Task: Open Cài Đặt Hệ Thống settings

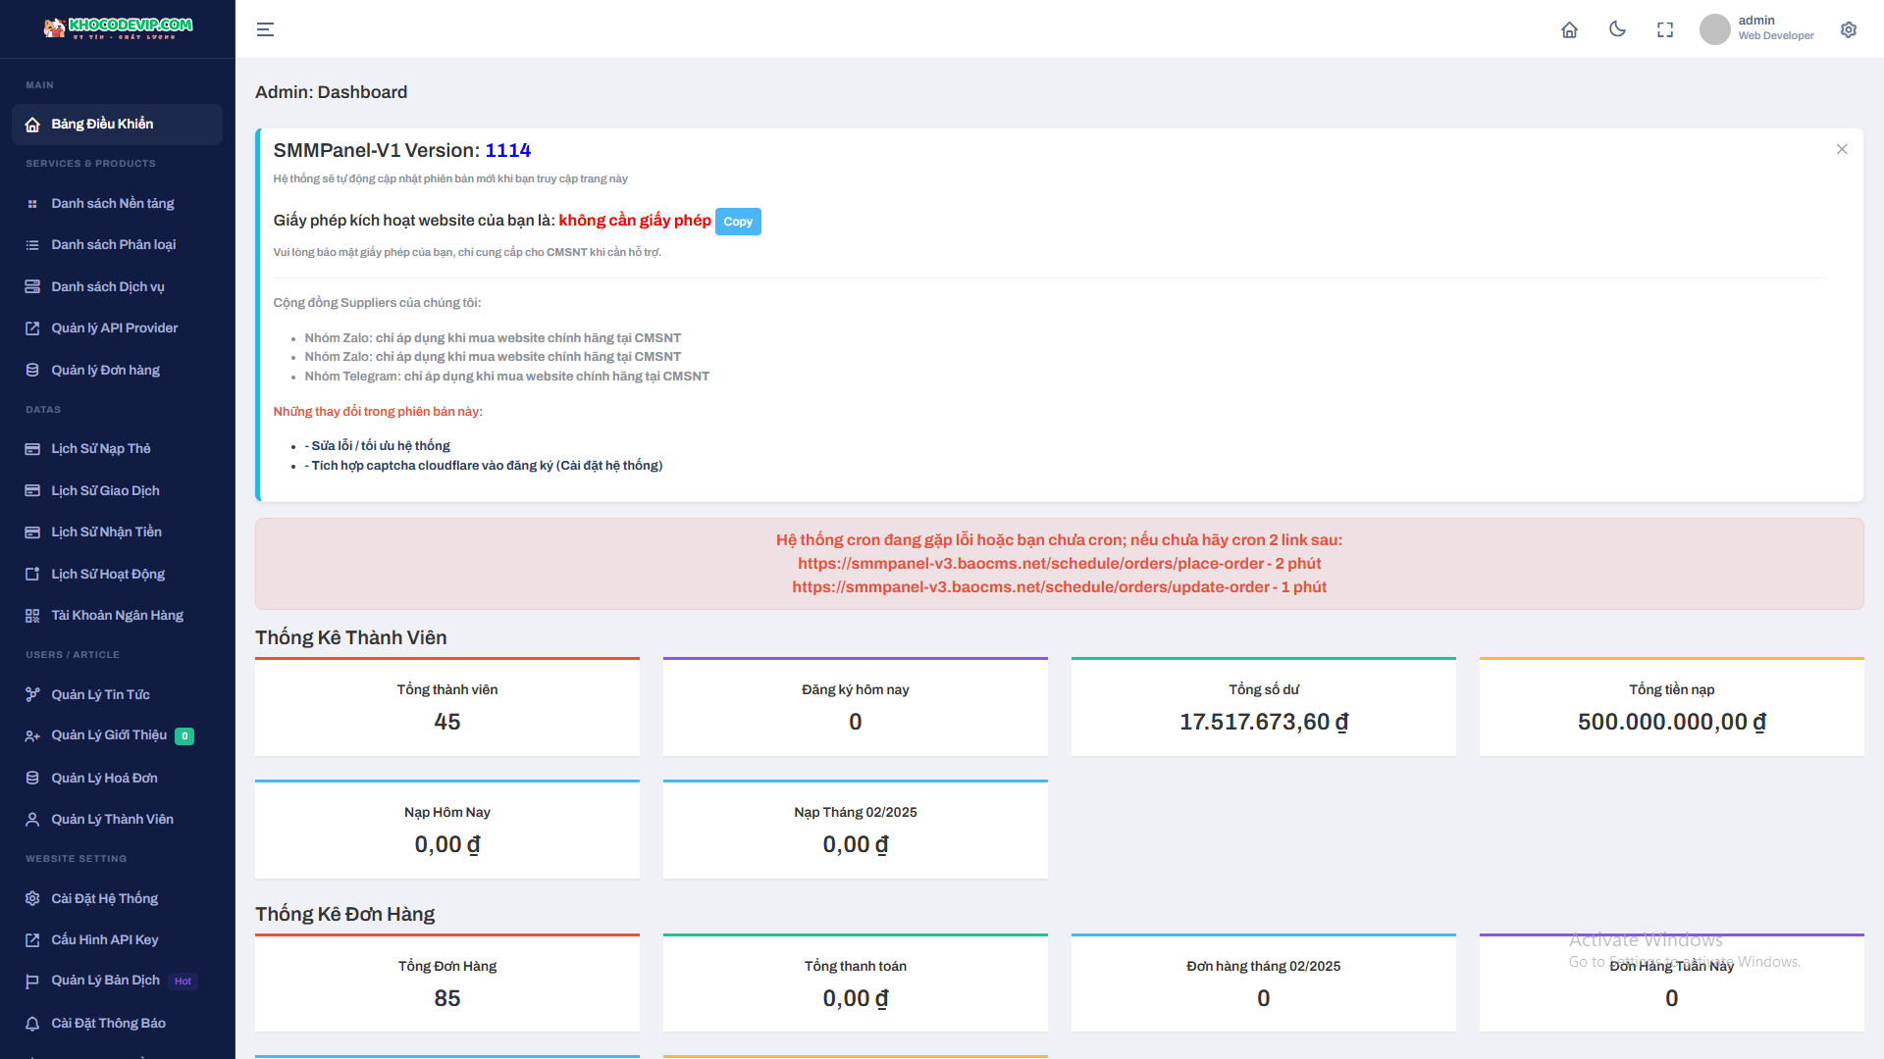Action: tap(104, 899)
